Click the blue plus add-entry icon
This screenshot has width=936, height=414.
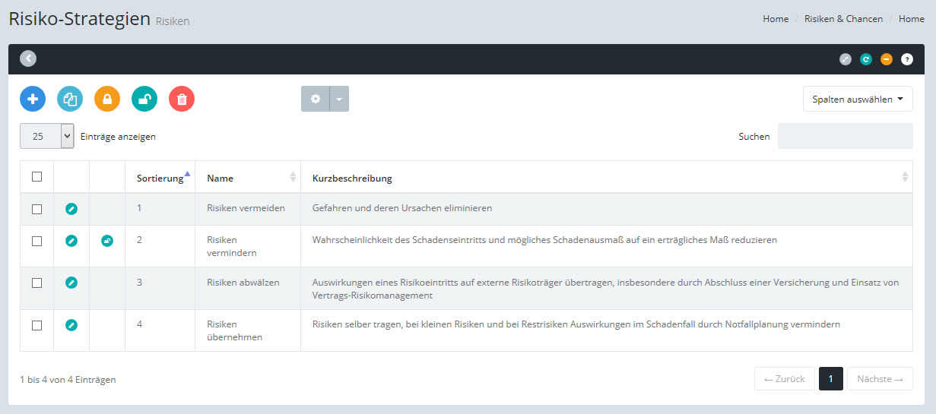[33, 99]
